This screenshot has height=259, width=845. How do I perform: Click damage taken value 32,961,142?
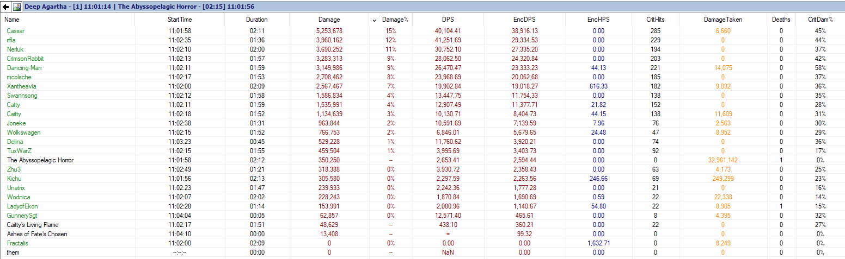click(723, 160)
